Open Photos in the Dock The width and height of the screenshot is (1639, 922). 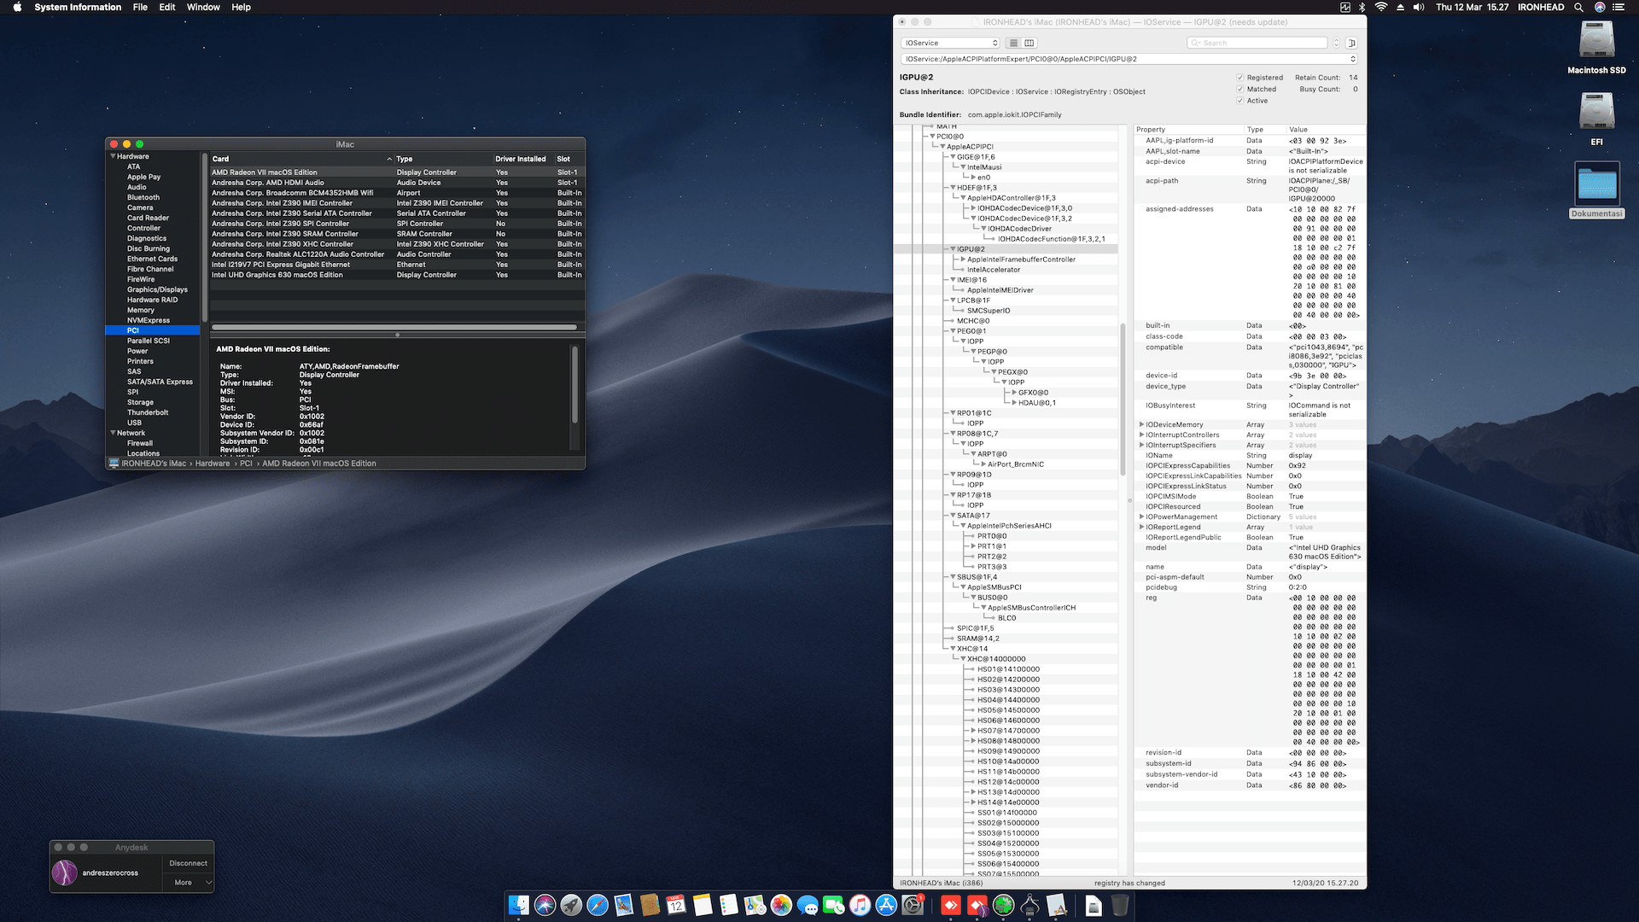pyautogui.click(x=781, y=905)
